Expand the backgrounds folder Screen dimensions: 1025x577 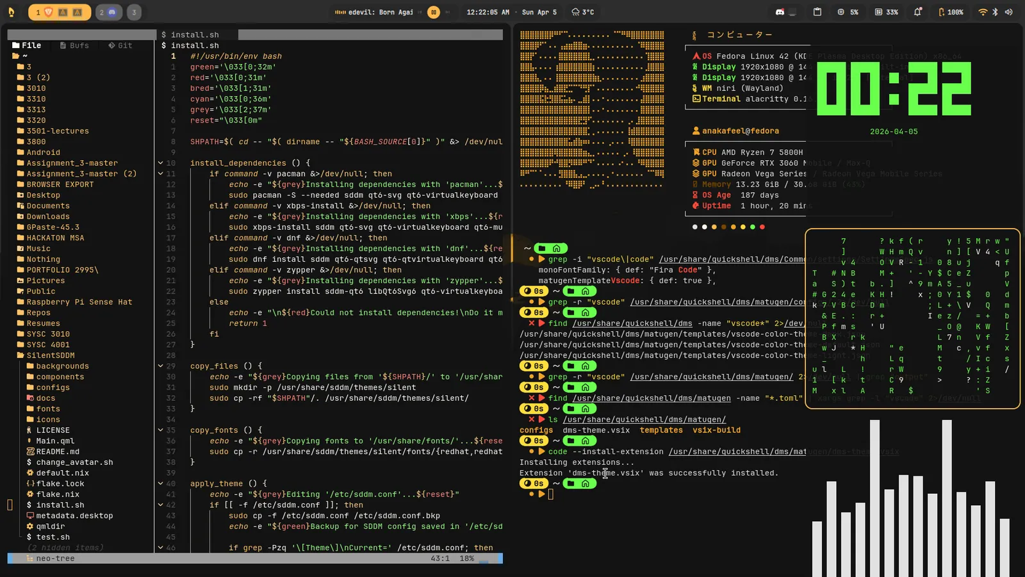click(x=58, y=366)
